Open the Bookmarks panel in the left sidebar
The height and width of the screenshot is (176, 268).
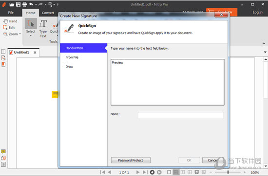click(3, 64)
